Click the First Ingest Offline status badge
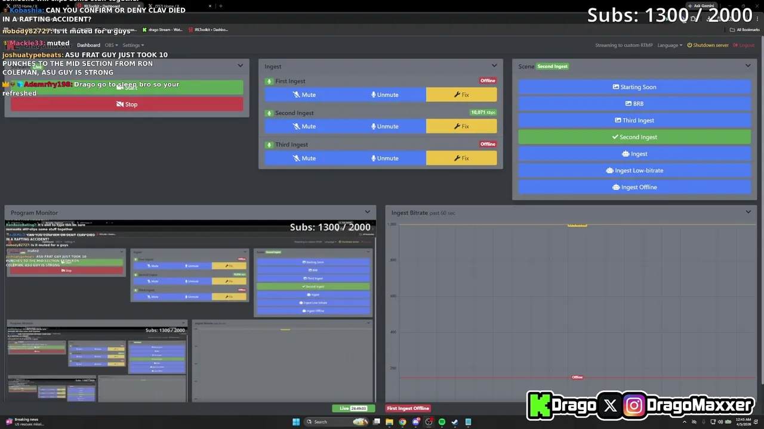Viewport: 764px width, 429px height. click(408, 408)
